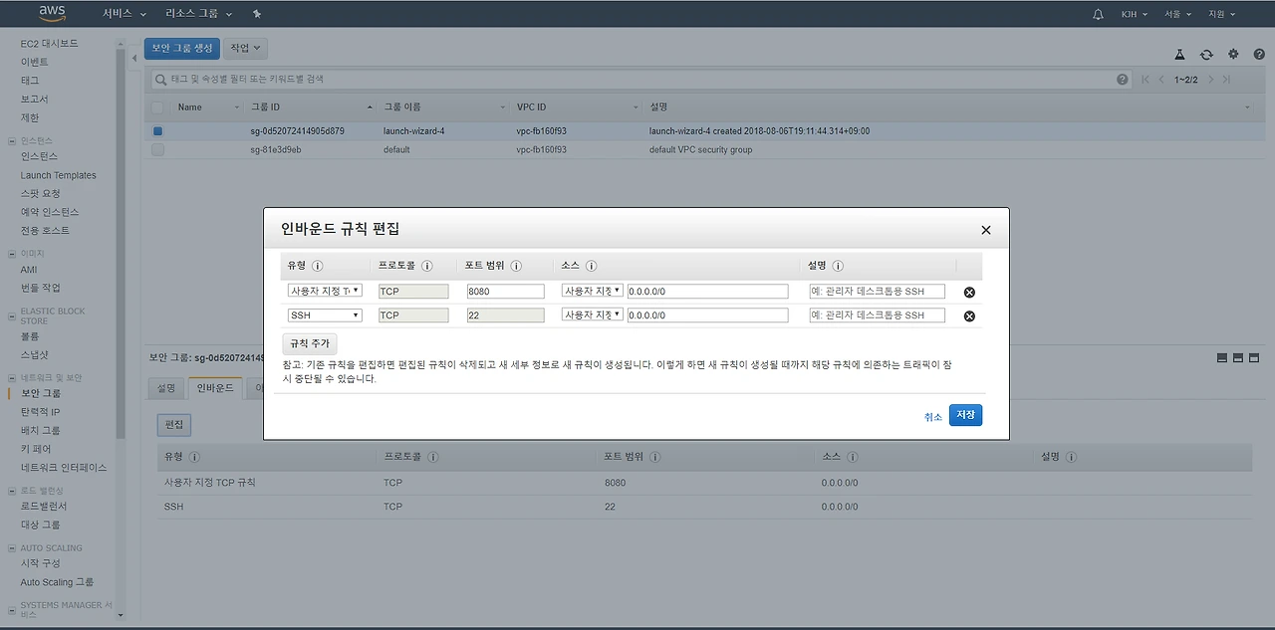Click the flask experiments icon
The height and width of the screenshot is (630, 1275).
point(1179,55)
